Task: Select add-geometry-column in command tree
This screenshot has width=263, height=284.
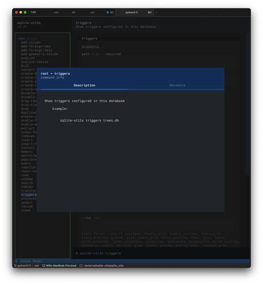Action: click(39, 54)
